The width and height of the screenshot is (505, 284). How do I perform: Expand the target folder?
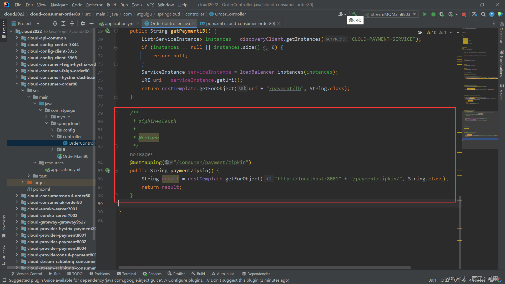pos(23,182)
